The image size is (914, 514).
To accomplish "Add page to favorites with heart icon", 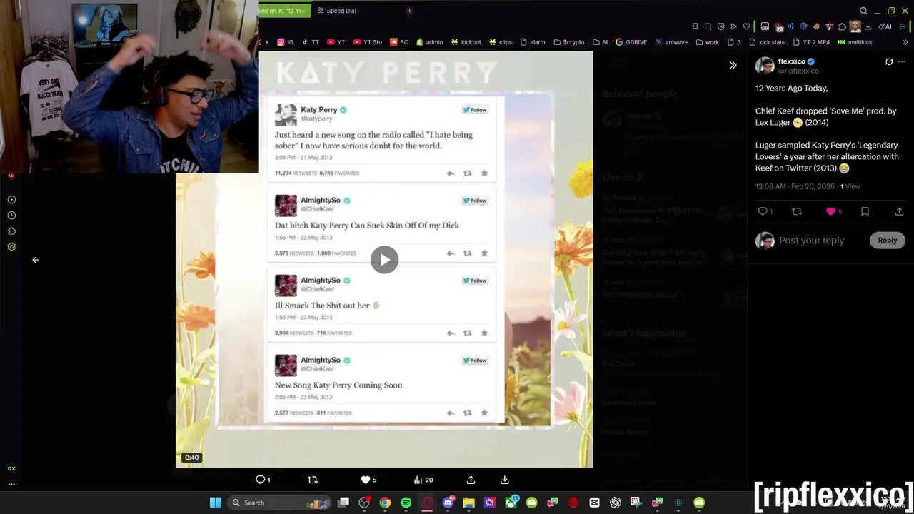I will point(747,26).
